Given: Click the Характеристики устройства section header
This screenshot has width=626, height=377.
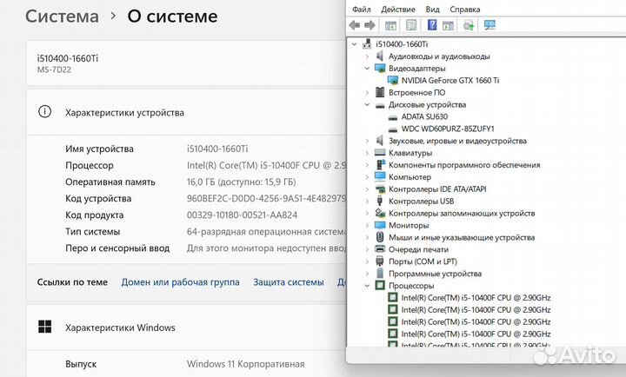Looking at the screenshot, I should click(124, 113).
